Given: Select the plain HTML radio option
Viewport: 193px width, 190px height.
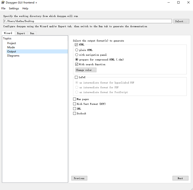Looking at the screenshot, I should click(x=76, y=50).
